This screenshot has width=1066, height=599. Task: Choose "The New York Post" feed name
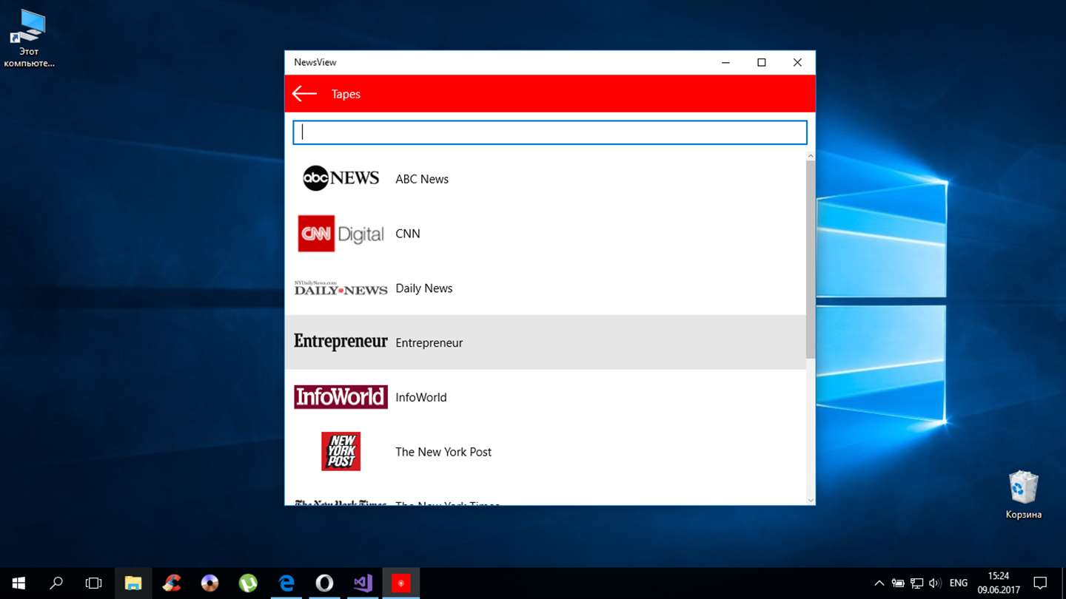443,452
